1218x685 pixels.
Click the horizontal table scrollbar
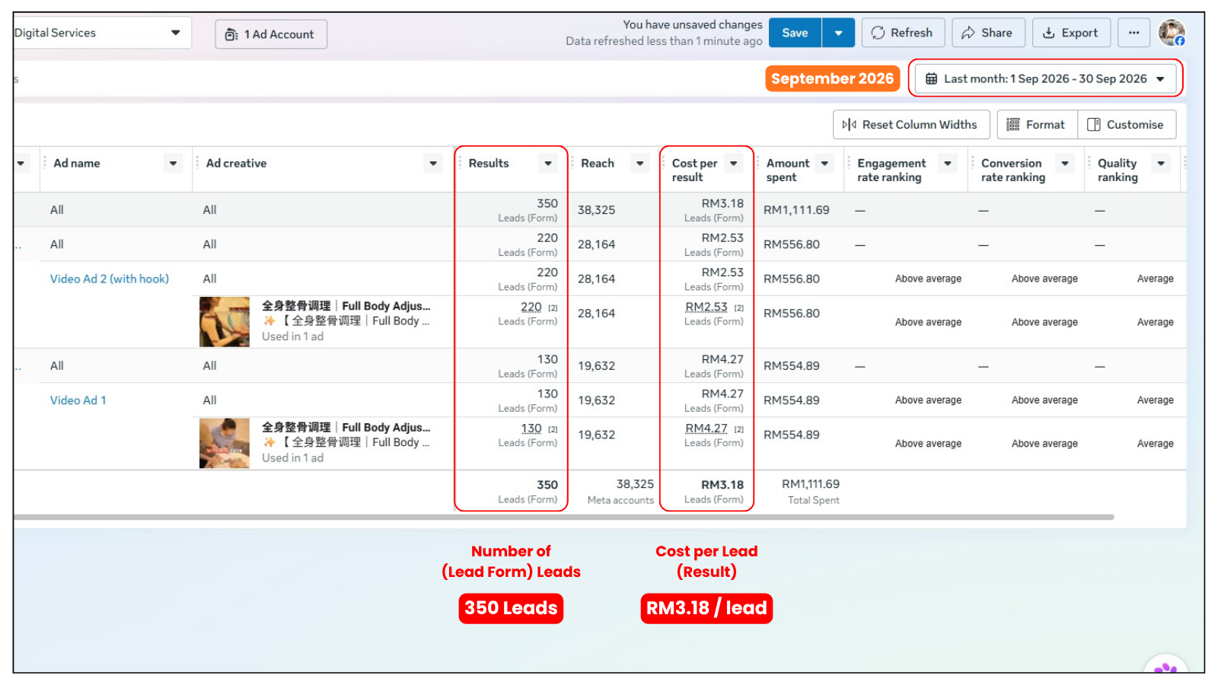[563, 517]
